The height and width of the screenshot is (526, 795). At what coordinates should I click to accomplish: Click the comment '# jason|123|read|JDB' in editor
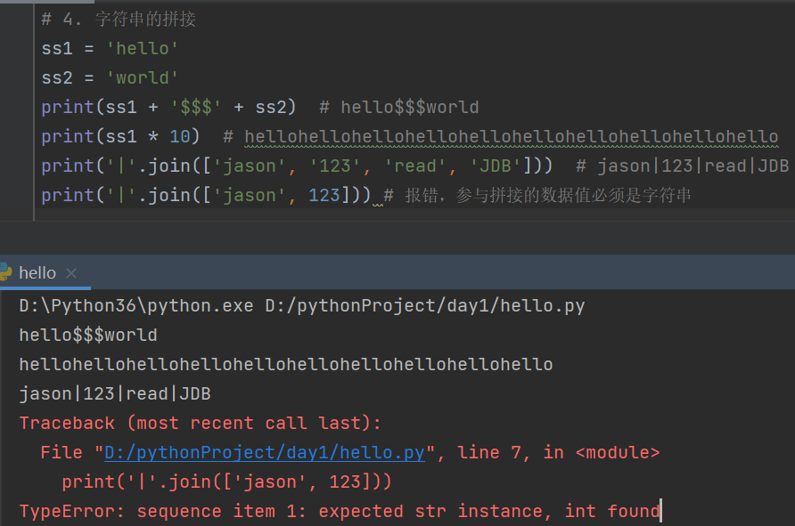tap(683, 166)
